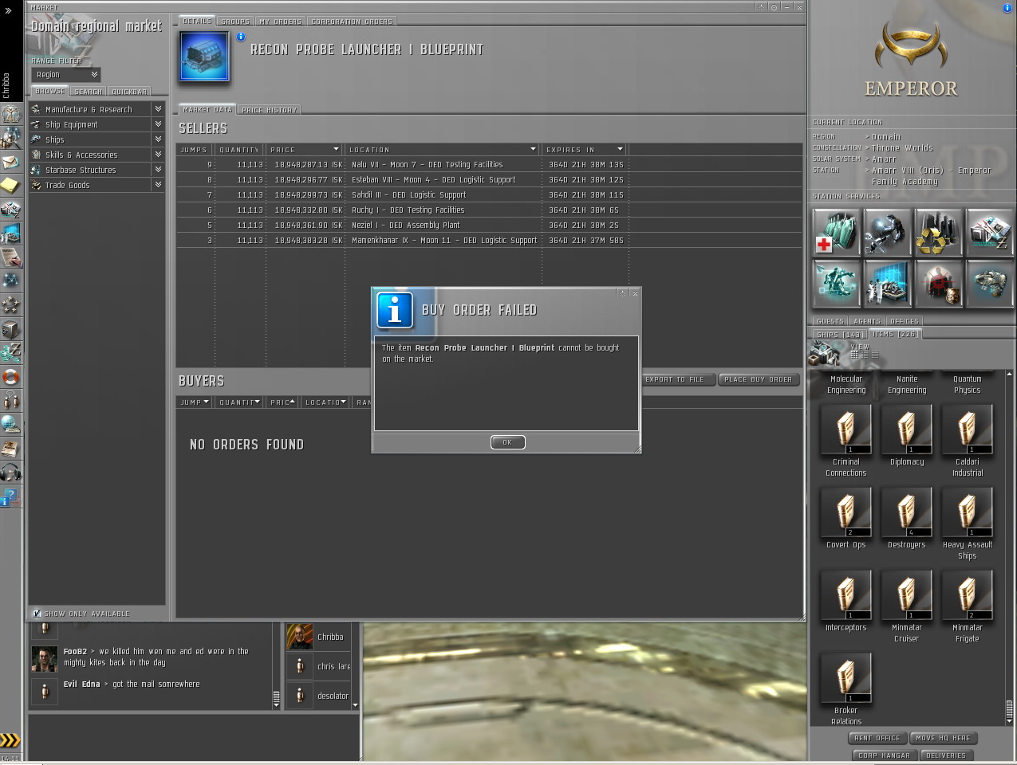Select the Nalu VII seller order row
This screenshot has width=1017, height=765.
click(489, 165)
